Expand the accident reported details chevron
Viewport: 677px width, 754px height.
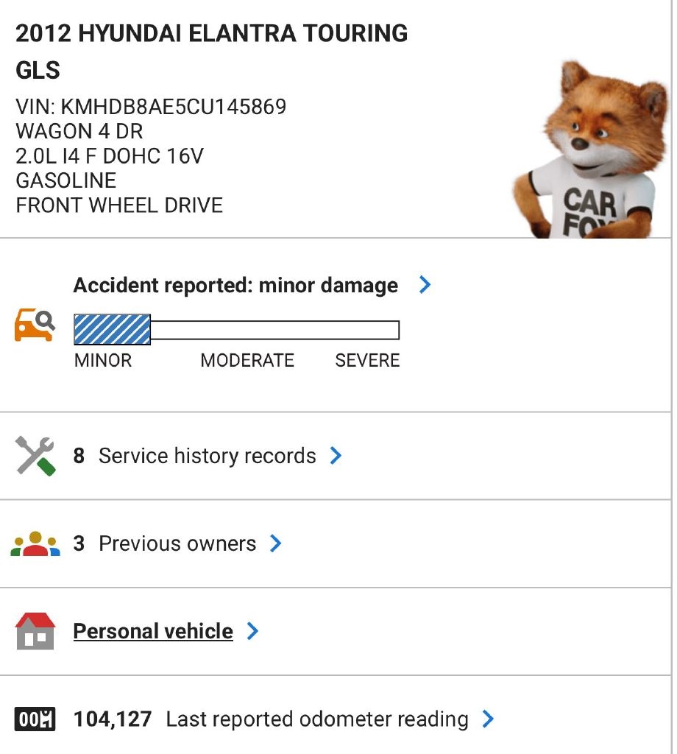(x=425, y=285)
